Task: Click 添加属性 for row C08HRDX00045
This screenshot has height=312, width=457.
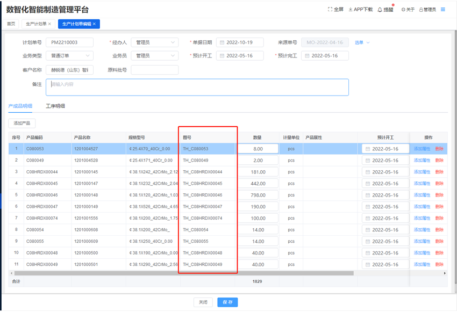Action: tap(422, 184)
